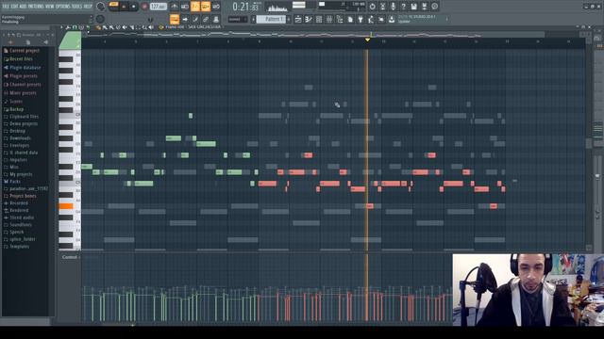Click the main pitch knob
The image size is (604, 339).
(100, 19)
